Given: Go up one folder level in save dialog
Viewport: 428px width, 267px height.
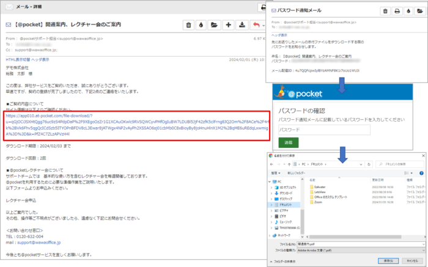Looking at the screenshot, I should (x=289, y=164).
